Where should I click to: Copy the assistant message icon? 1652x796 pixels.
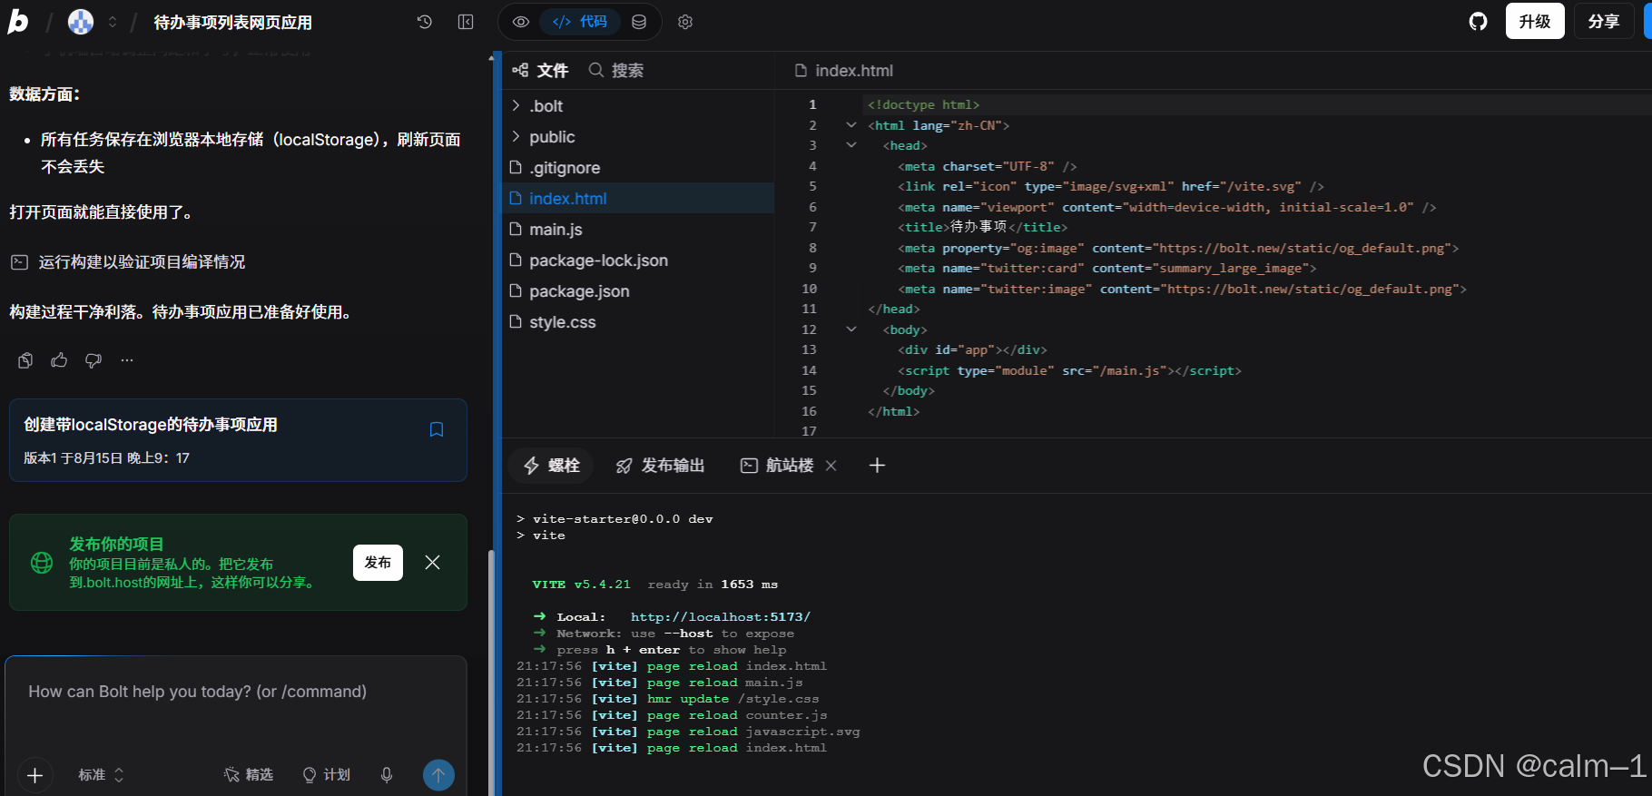25,360
